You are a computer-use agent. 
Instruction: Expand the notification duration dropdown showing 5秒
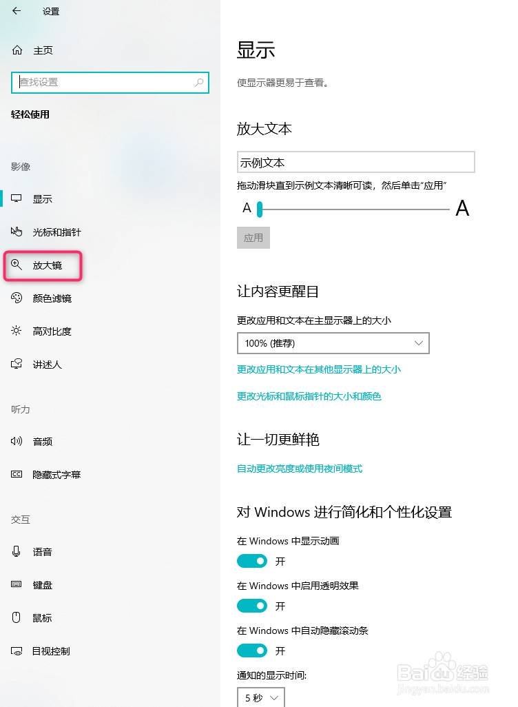coord(260,697)
